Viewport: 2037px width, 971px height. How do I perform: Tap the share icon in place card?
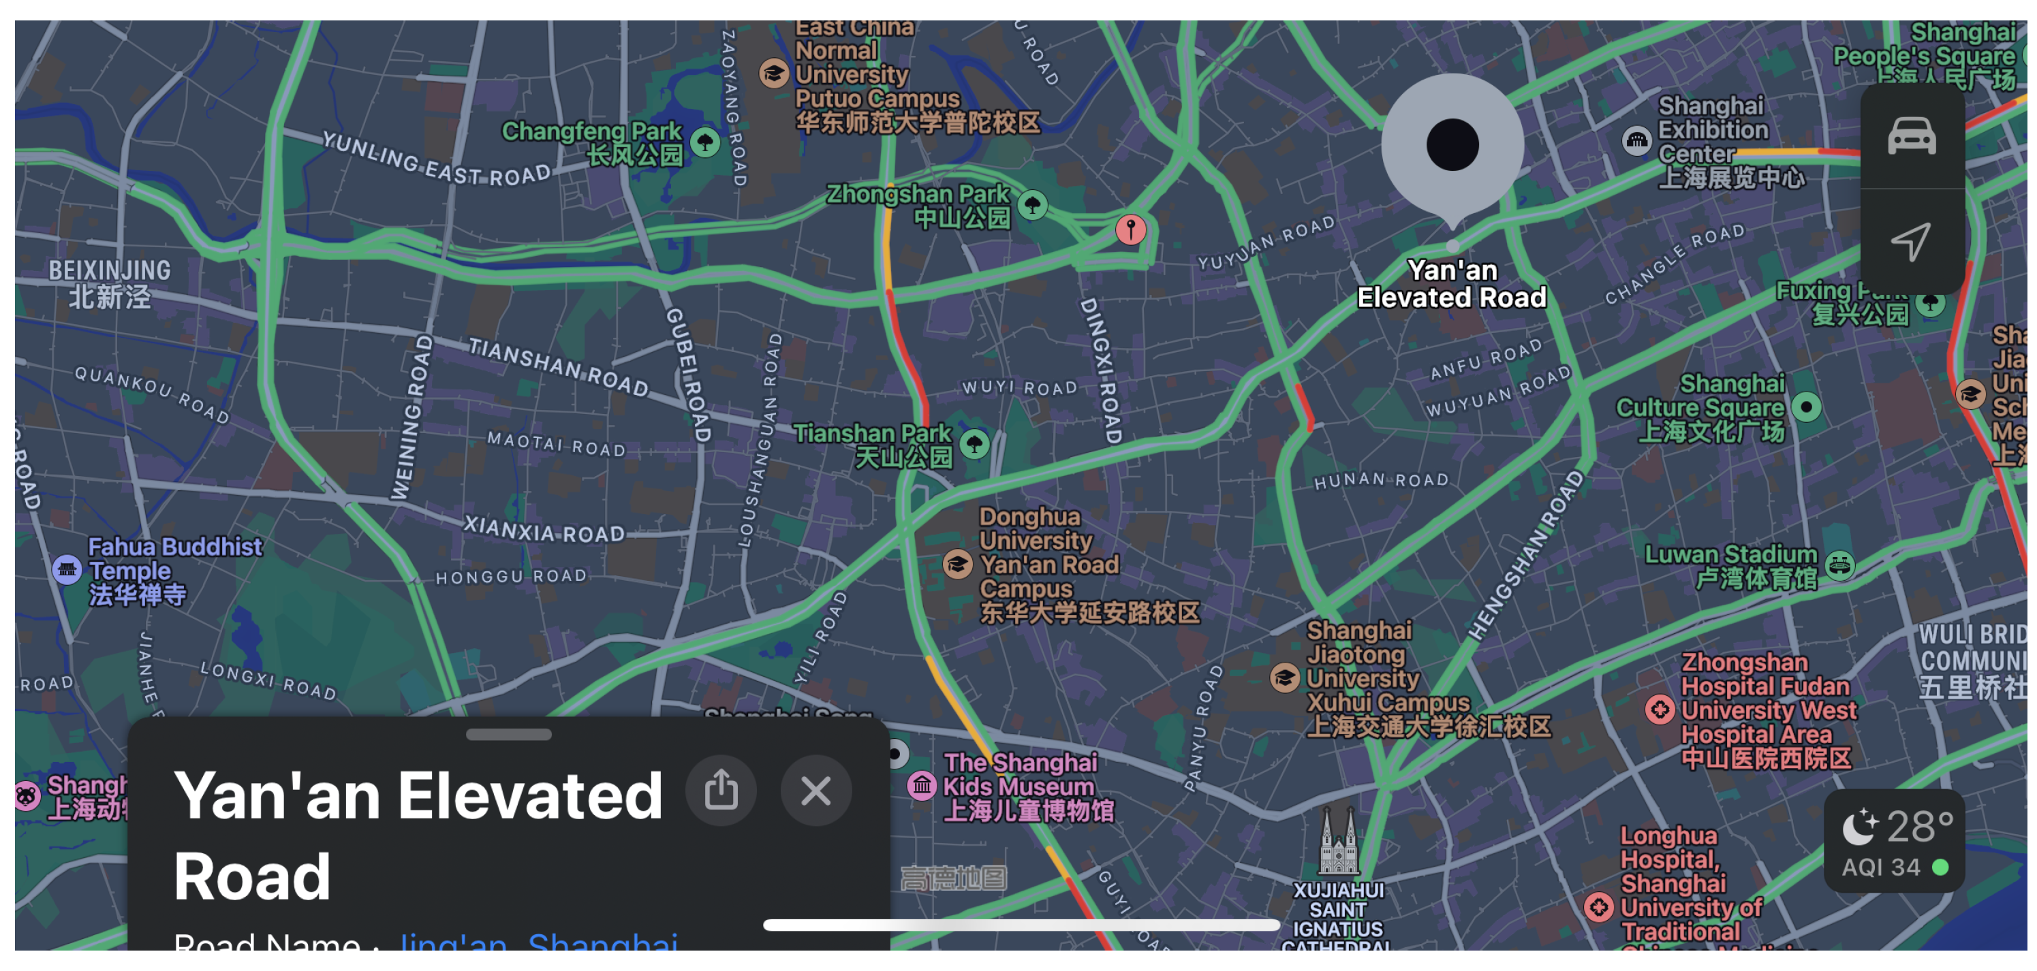720,790
